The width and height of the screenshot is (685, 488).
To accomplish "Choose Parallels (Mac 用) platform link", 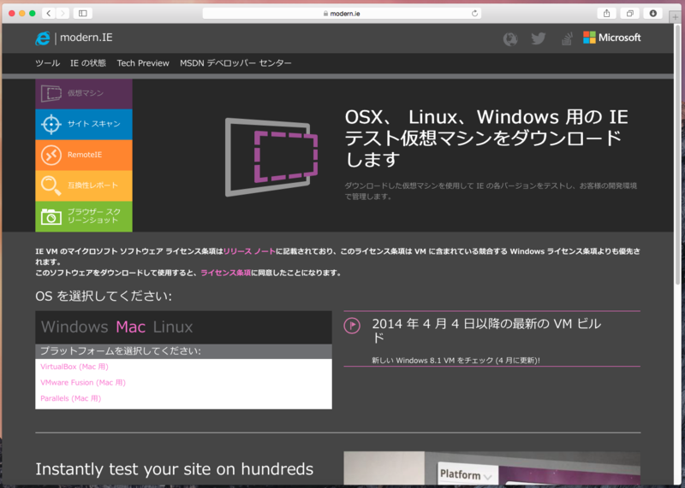I will [x=71, y=398].
